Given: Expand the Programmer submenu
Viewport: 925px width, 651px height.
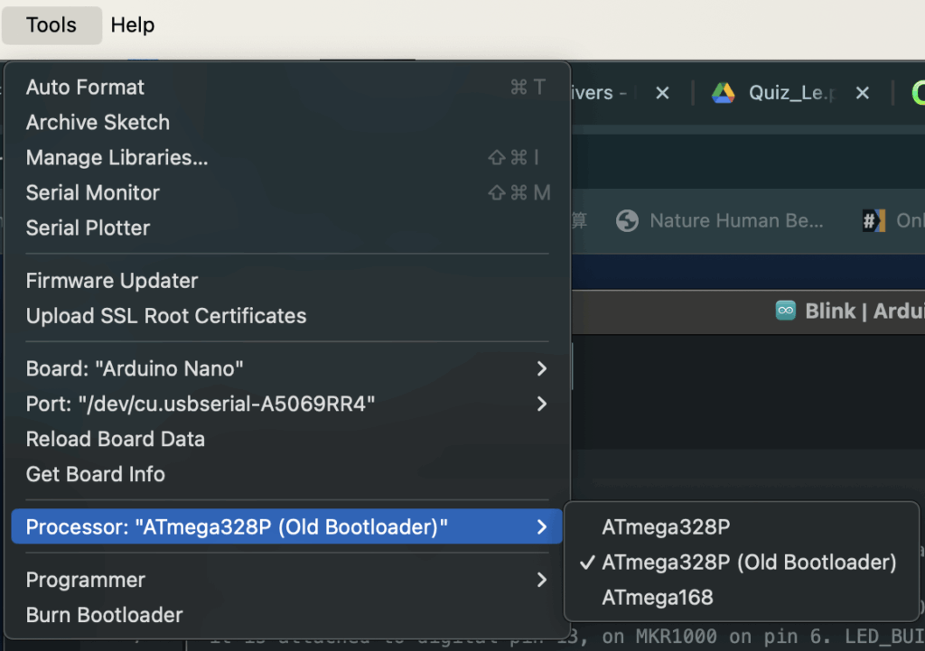Looking at the screenshot, I should tap(286, 580).
